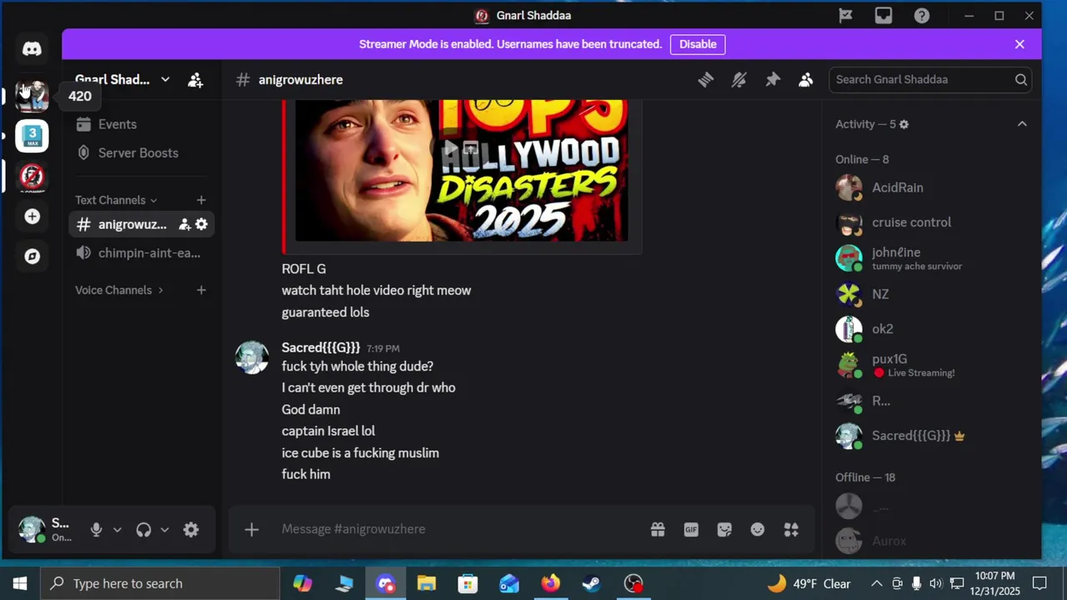This screenshot has height=600, width=1067.
Task: Open the flag icon in title bar
Action: 845,16
